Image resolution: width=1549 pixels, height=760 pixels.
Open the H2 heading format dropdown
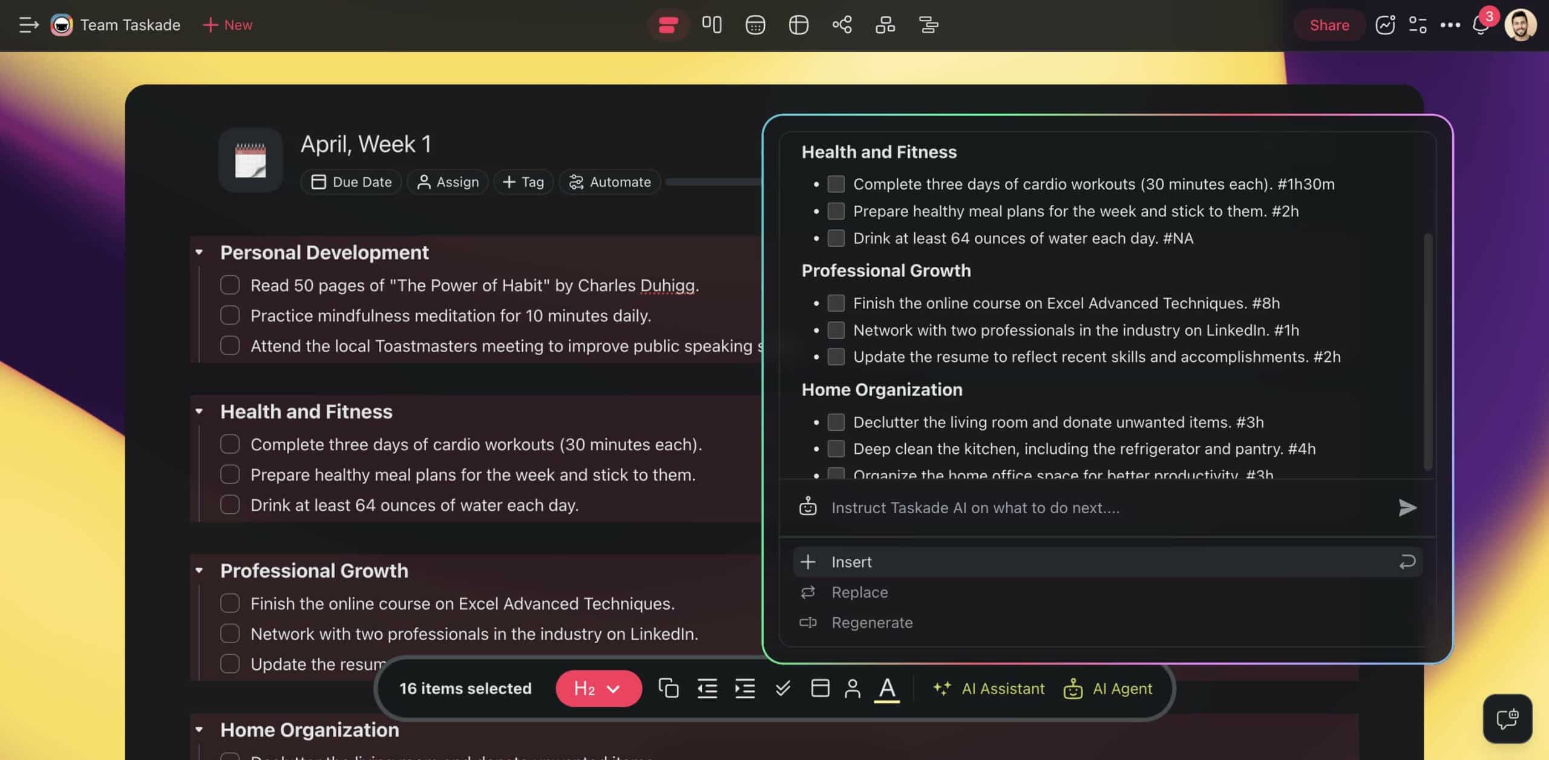pos(598,688)
